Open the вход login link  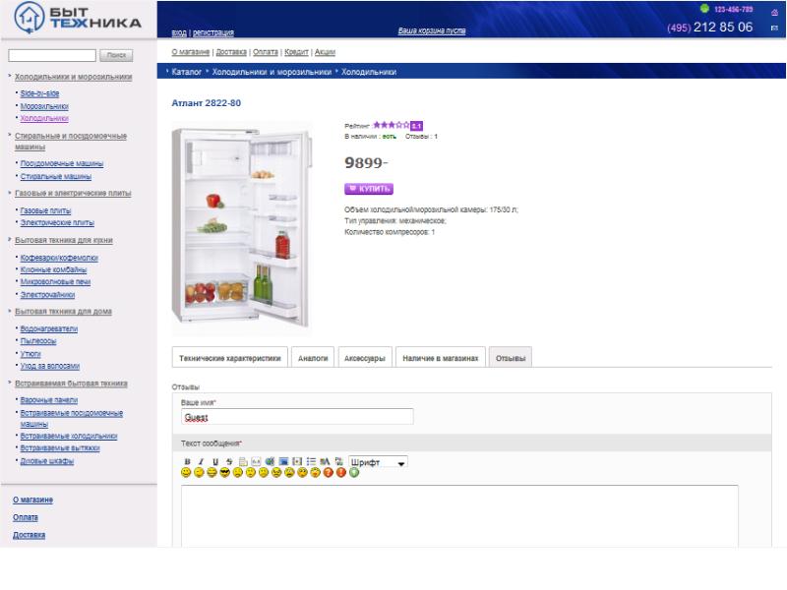(179, 32)
